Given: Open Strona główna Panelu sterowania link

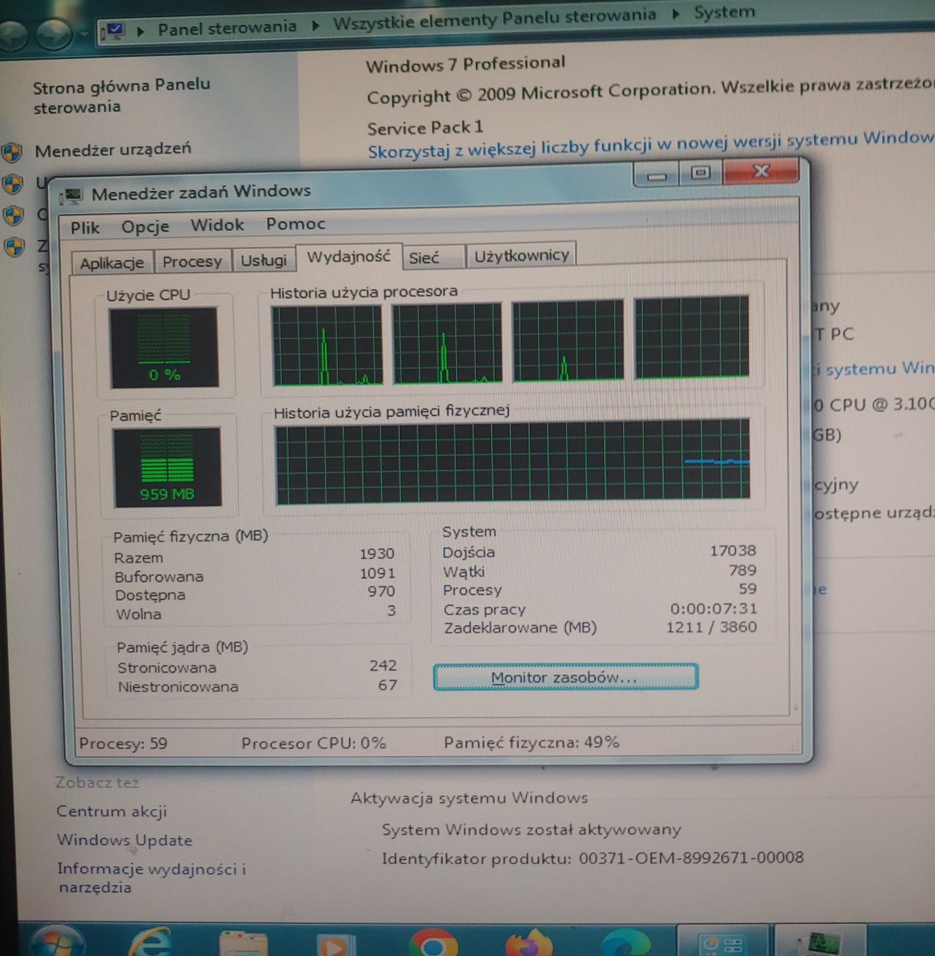Looking at the screenshot, I should (121, 96).
